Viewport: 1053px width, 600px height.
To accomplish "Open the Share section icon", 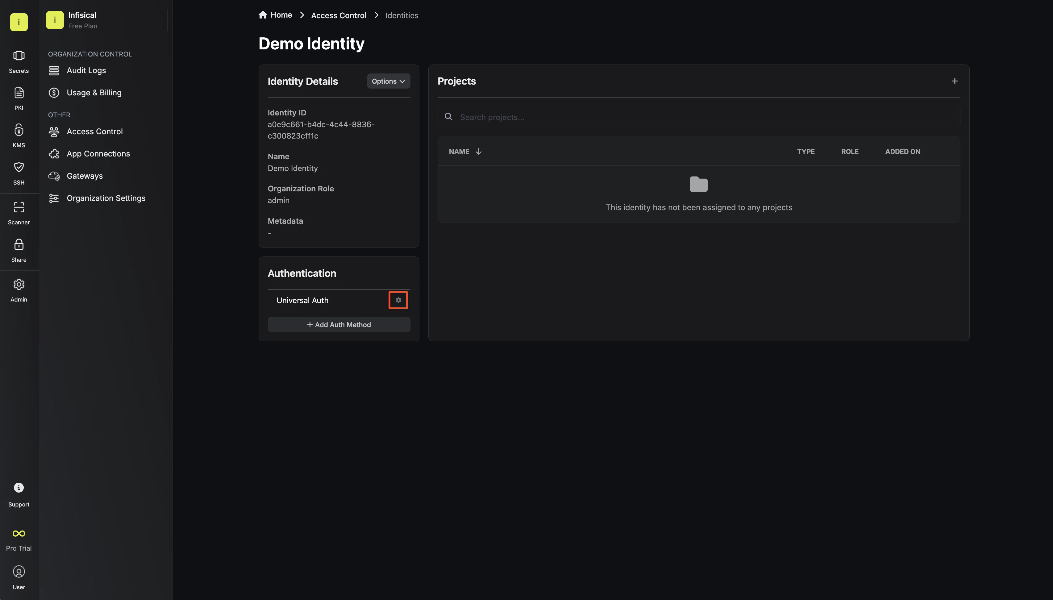I will [19, 244].
